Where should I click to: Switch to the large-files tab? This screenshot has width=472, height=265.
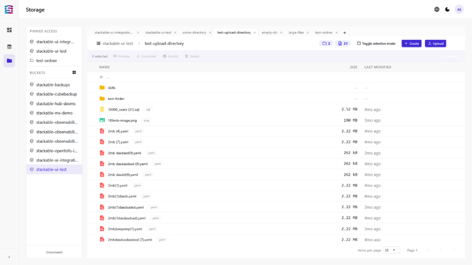296,33
